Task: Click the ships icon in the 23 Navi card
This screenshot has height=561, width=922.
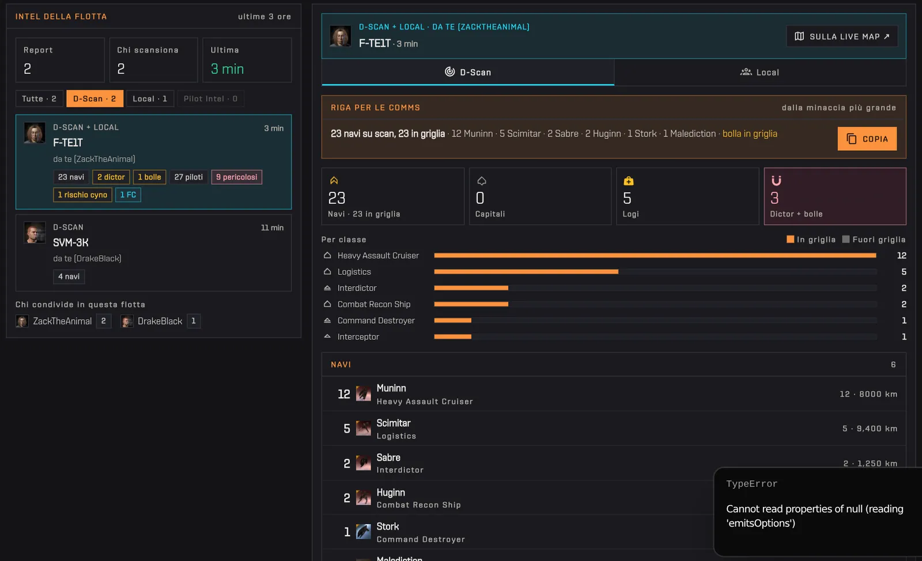Action: point(334,180)
